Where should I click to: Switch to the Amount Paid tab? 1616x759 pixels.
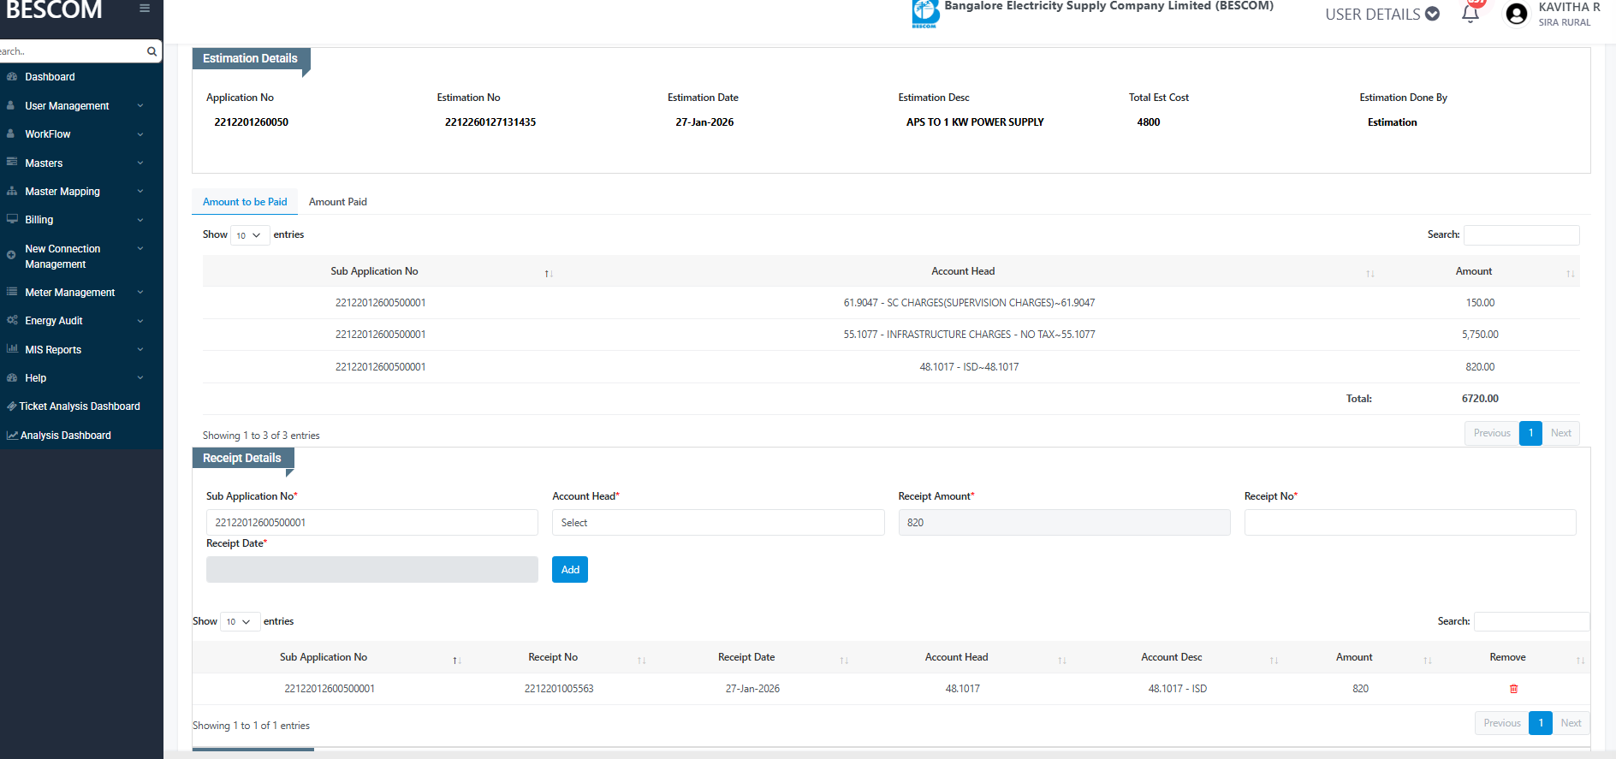pyautogui.click(x=337, y=202)
